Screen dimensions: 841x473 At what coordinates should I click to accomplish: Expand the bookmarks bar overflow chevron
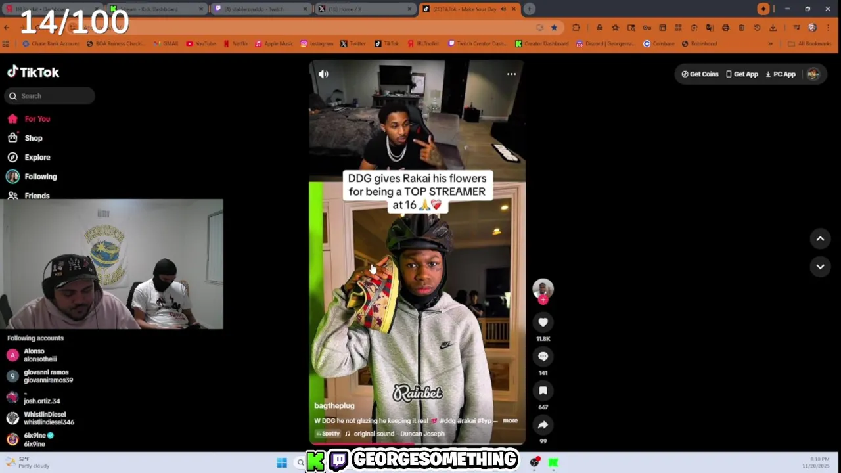point(770,44)
